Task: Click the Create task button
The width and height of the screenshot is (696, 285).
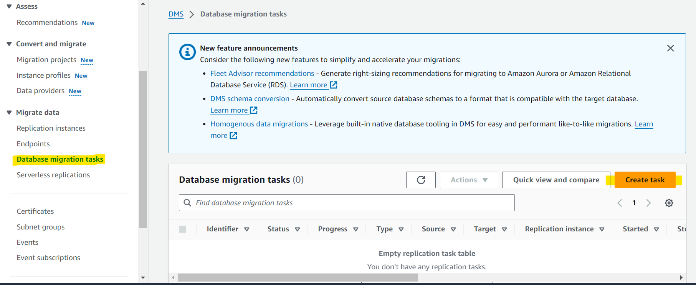Action: tap(645, 180)
